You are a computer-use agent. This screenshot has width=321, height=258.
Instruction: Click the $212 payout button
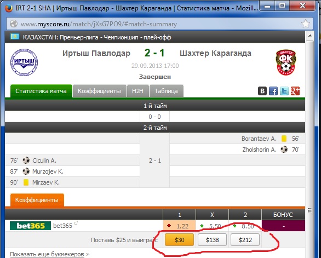(x=245, y=240)
